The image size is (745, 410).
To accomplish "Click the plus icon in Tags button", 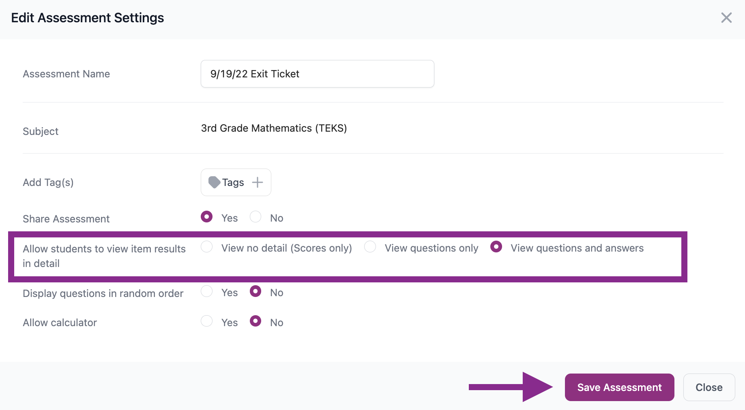I will pyautogui.click(x=258, y=182).
